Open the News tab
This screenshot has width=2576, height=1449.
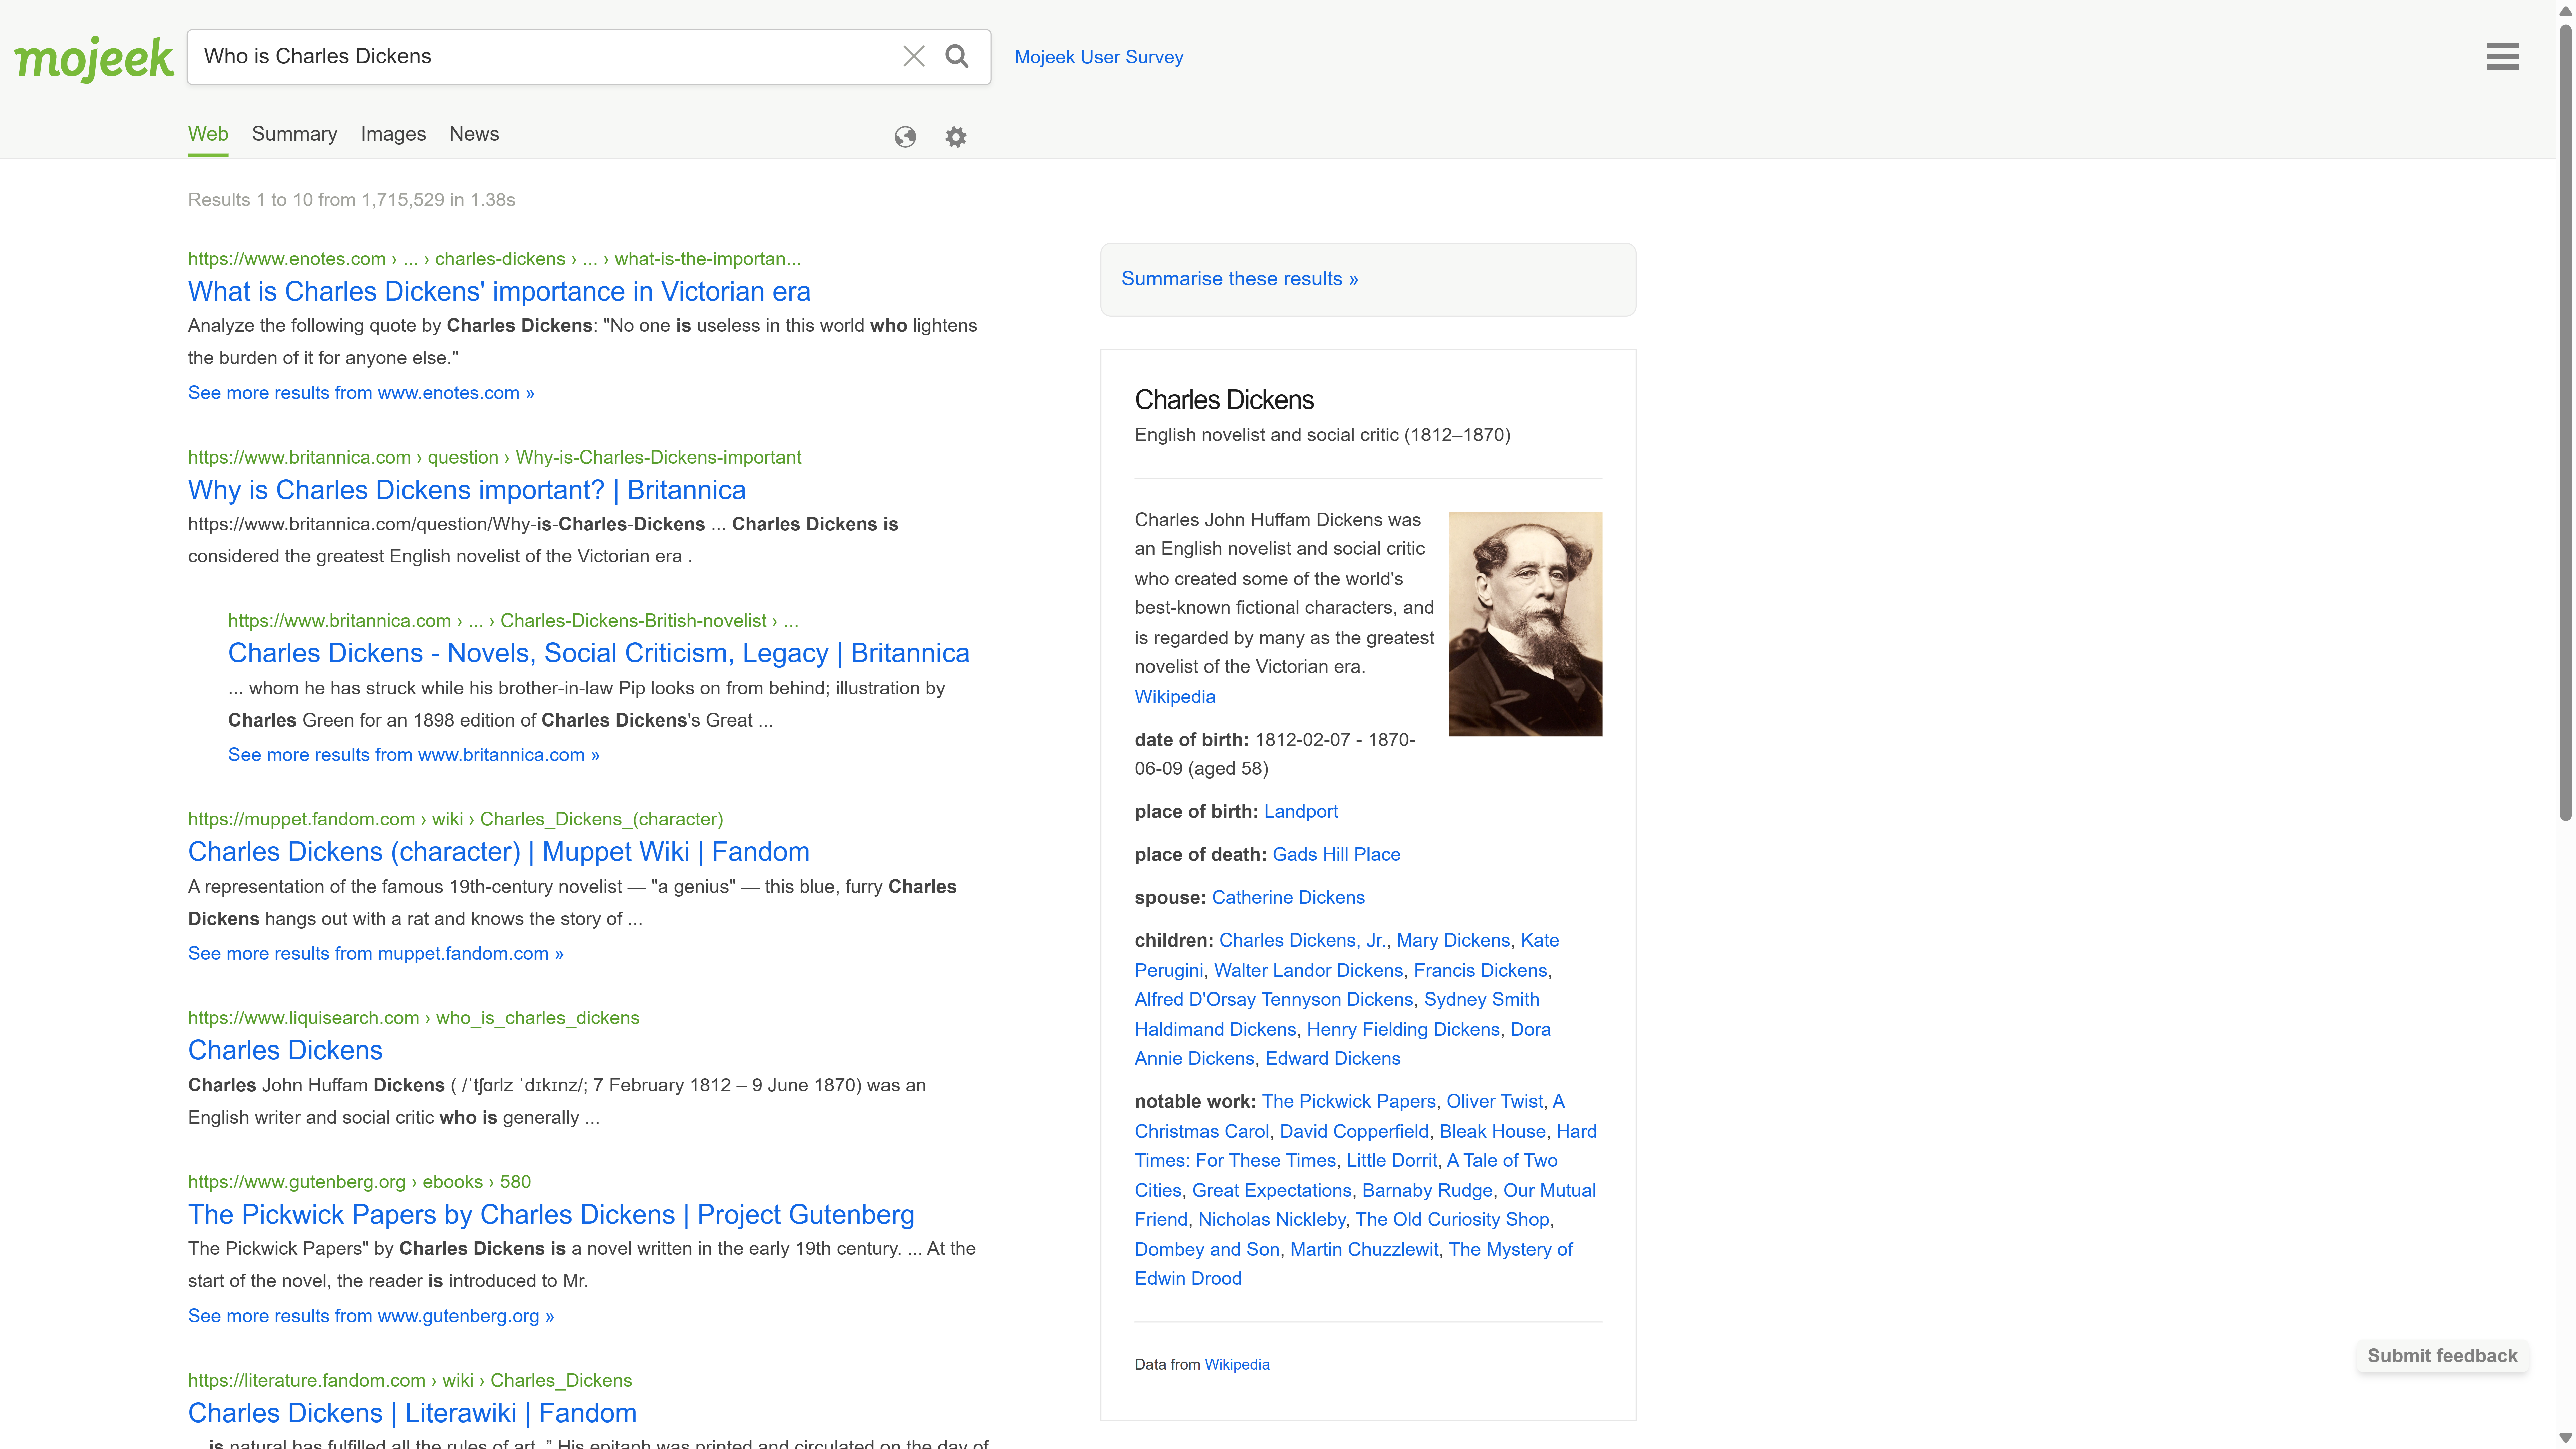(474, 134)
